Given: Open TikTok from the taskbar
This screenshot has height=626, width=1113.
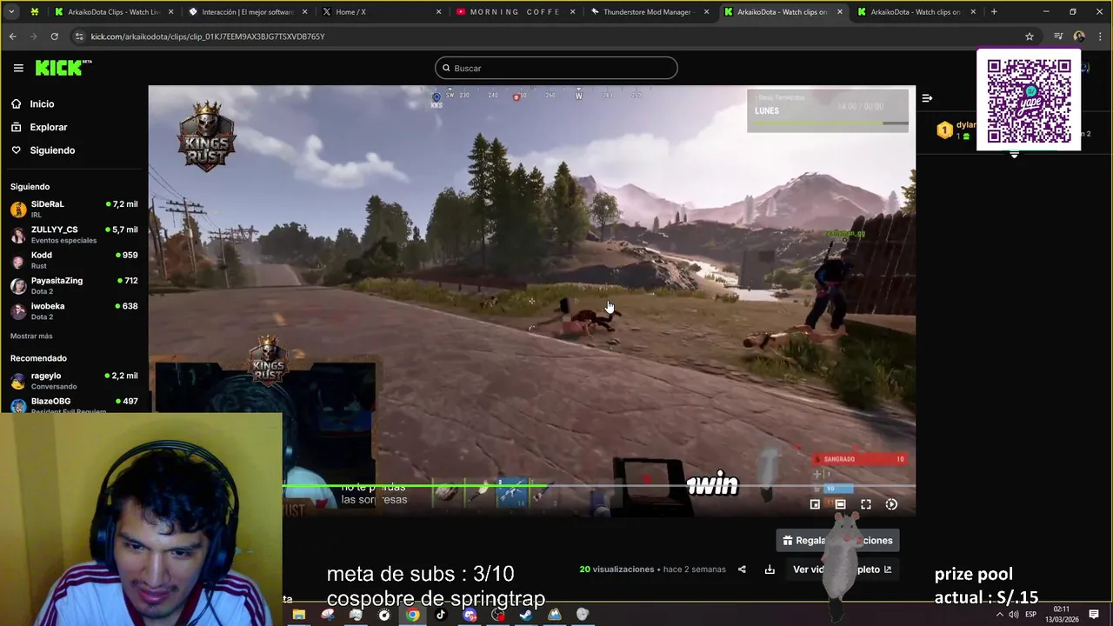Looking at the screenshot, I should click(x=441, y=615).
